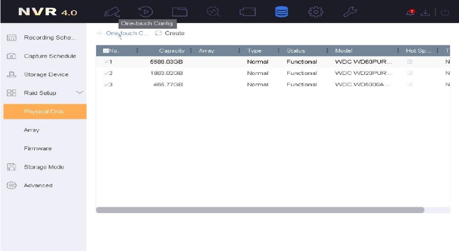The height and width of the screenshot is (251, 459).
Task: Click the Create button
Action: click(170, 33)
